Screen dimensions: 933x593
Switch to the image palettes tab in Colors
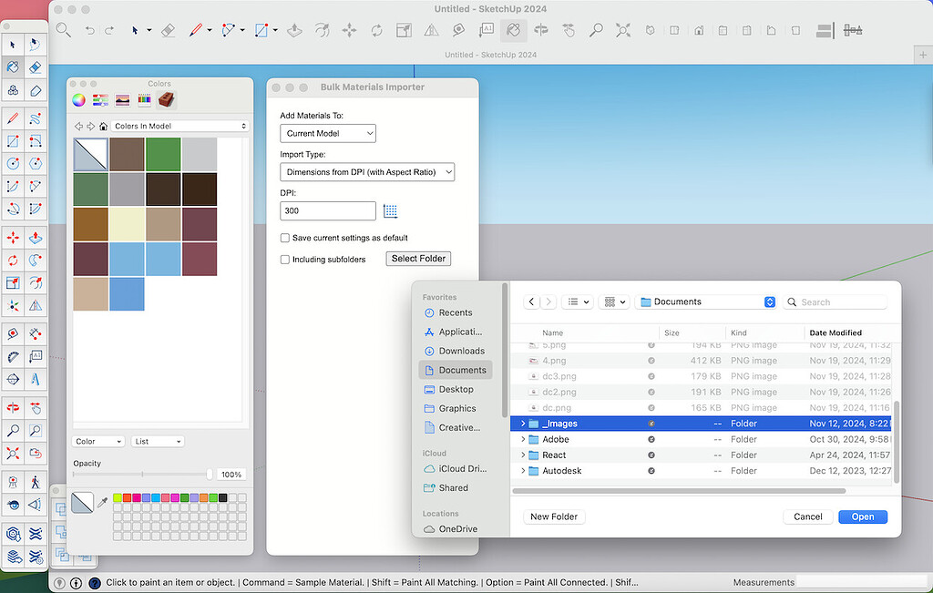tap(122, 98)
